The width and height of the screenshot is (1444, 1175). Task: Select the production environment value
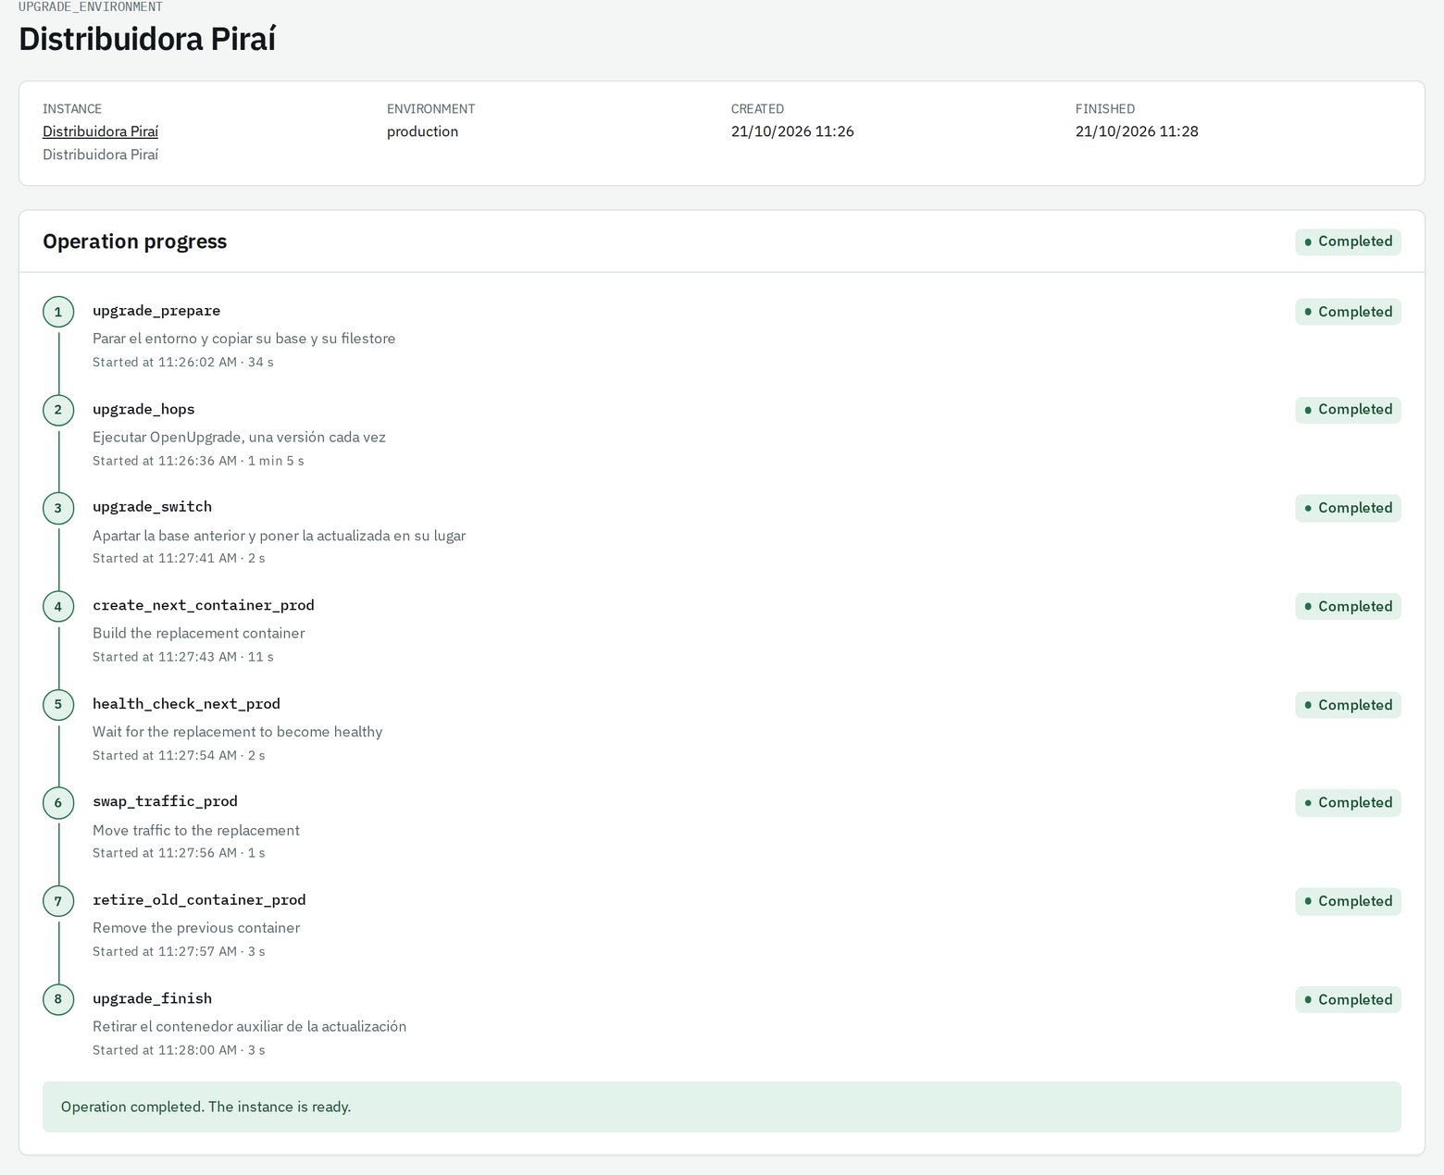pos(423,131)
